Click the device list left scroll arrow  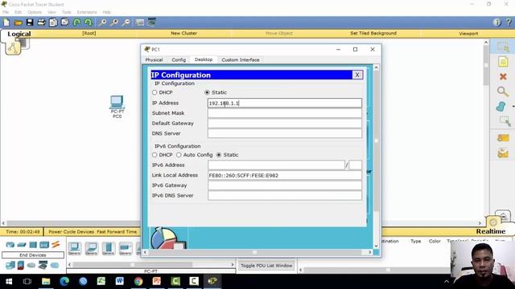(x=70, y=264)
